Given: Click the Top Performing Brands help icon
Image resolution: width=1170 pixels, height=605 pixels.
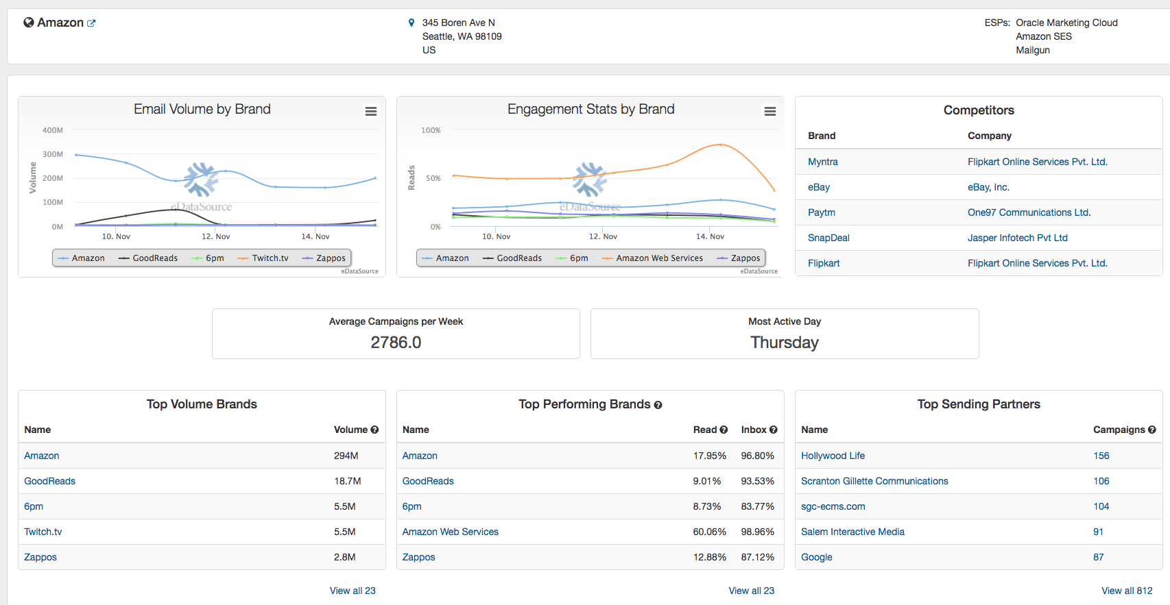Looking at the screenshot, I should [658, 405].
